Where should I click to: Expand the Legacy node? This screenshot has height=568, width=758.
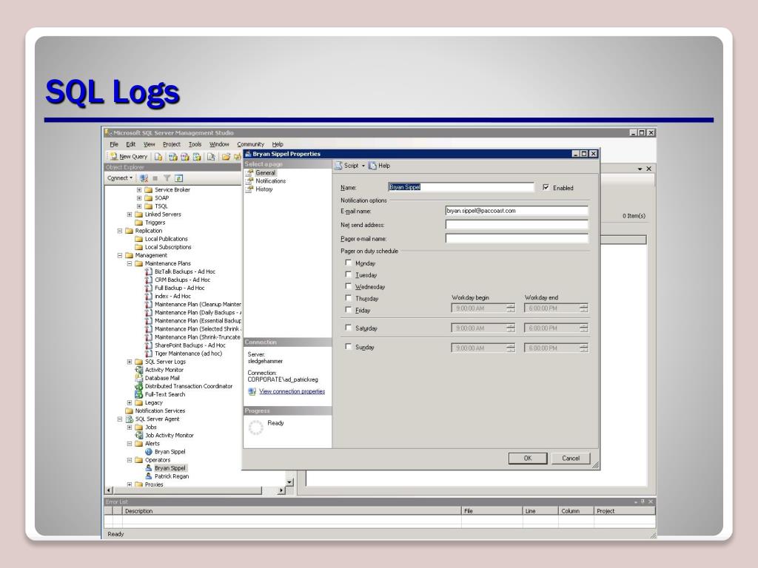(x=130, y=403)
